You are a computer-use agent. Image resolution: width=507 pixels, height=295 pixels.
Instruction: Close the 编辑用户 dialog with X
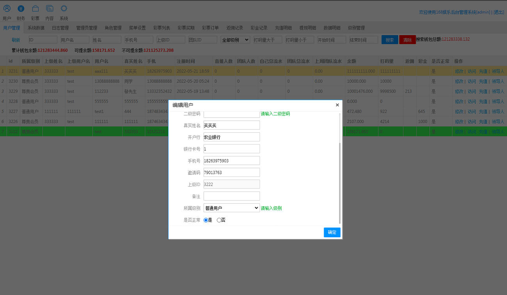337,105
